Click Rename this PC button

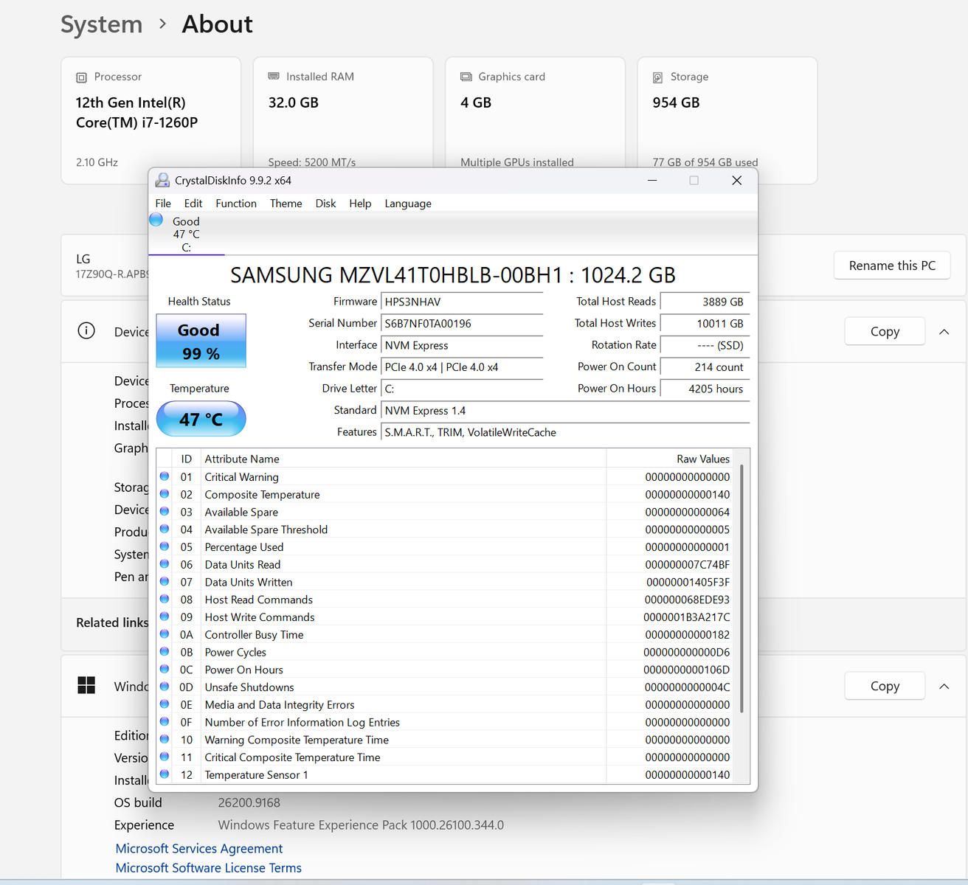click(x=892, y=265)
